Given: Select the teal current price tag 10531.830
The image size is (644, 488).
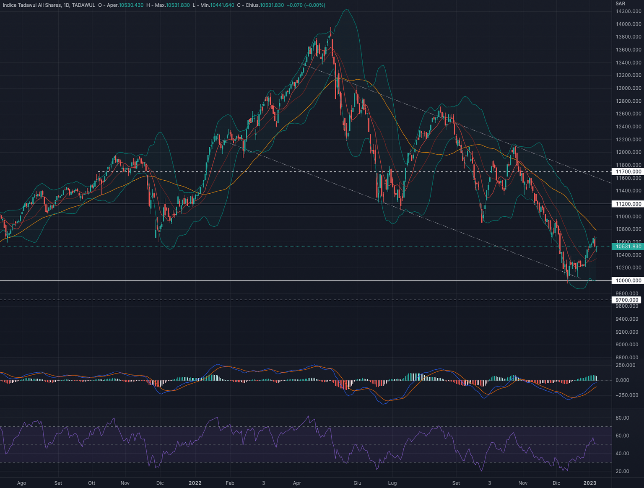Looking at the screenshot, I should 627,247.
